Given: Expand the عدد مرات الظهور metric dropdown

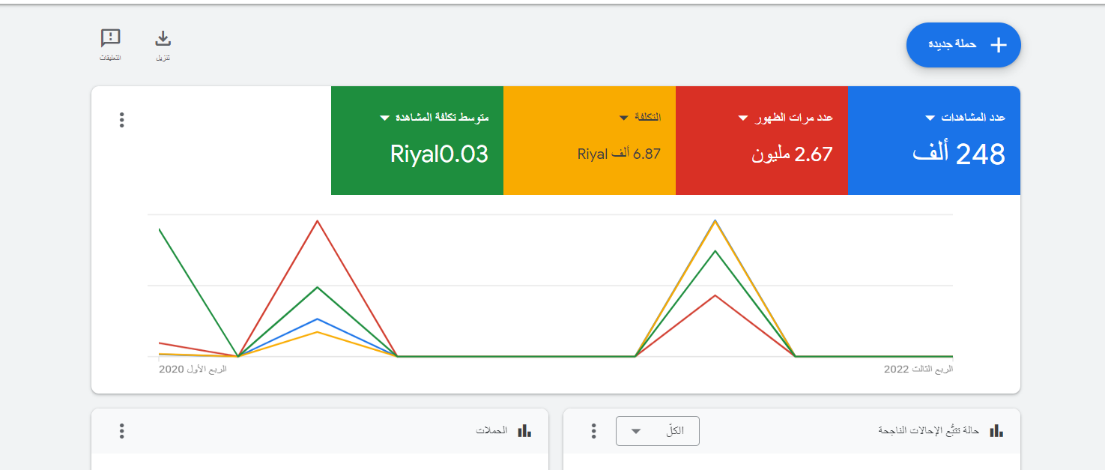Looking at the screenshot, I should coord(743,118).
